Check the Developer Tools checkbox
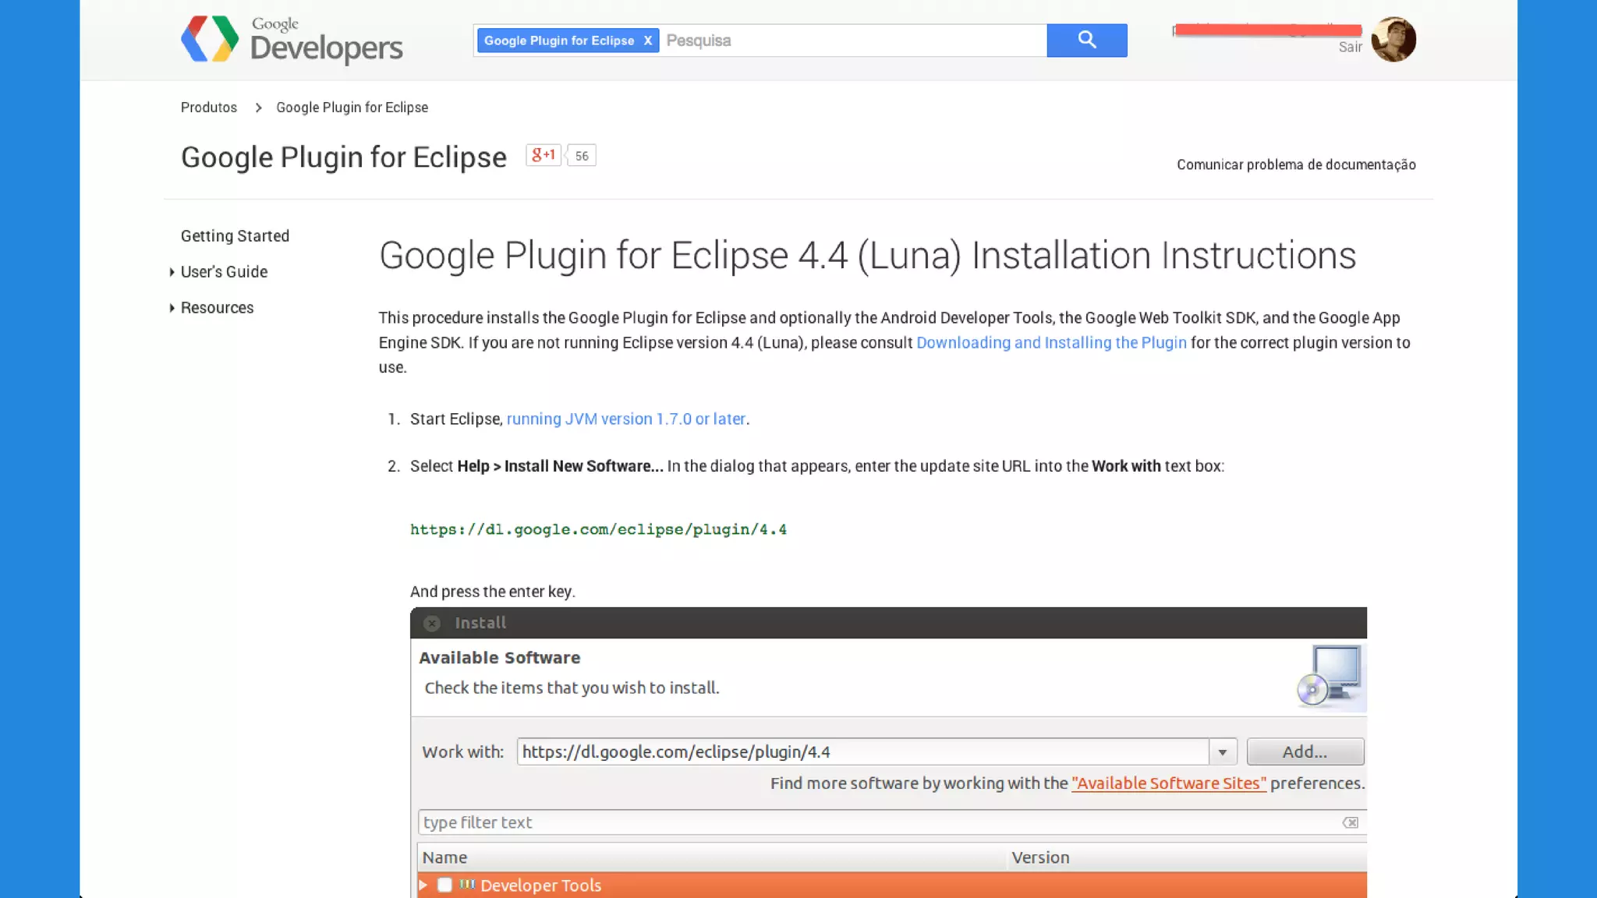This screenshot has width=1597, height=898. click(x=444, y=885)
